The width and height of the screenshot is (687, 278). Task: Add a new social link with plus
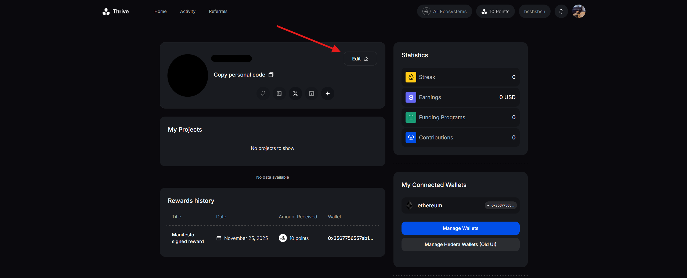click(328, 93)
